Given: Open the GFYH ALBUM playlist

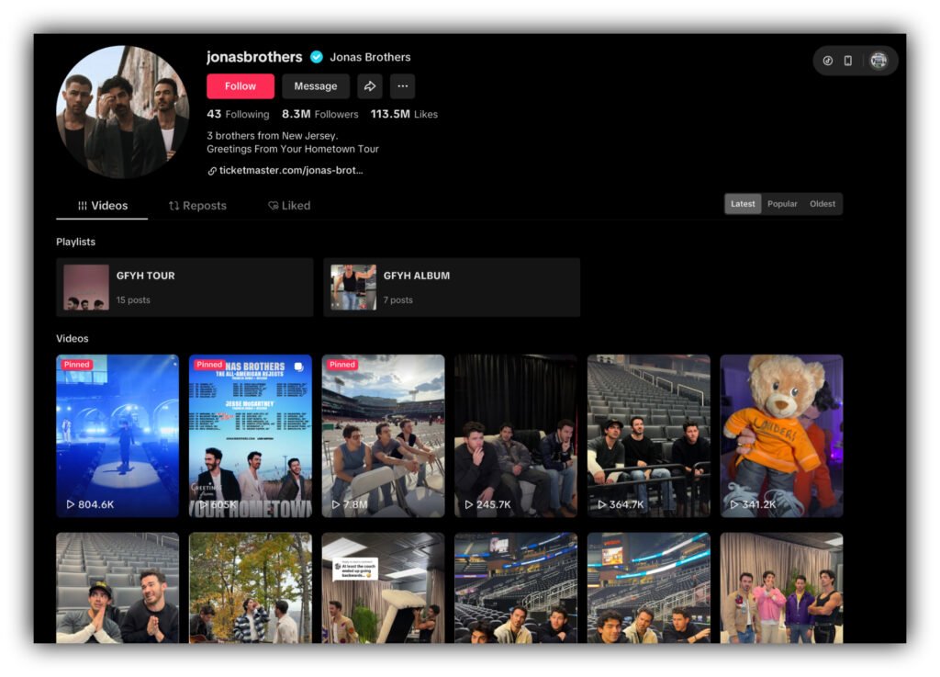Looking at the screenshot, I should pos(452,288).
